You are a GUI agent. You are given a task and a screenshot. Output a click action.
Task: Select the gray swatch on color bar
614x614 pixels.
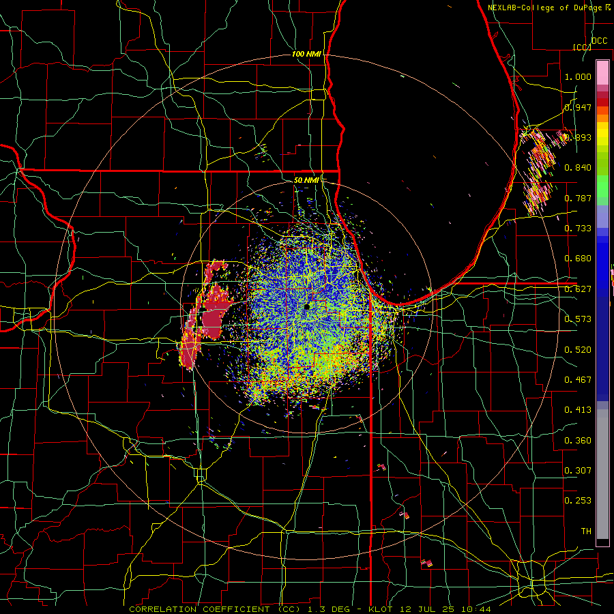pos(602,474)
